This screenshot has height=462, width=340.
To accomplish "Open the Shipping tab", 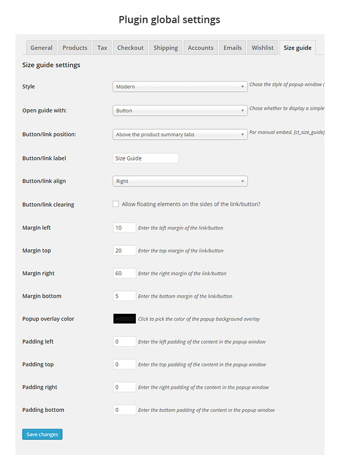I will (166, 48).
